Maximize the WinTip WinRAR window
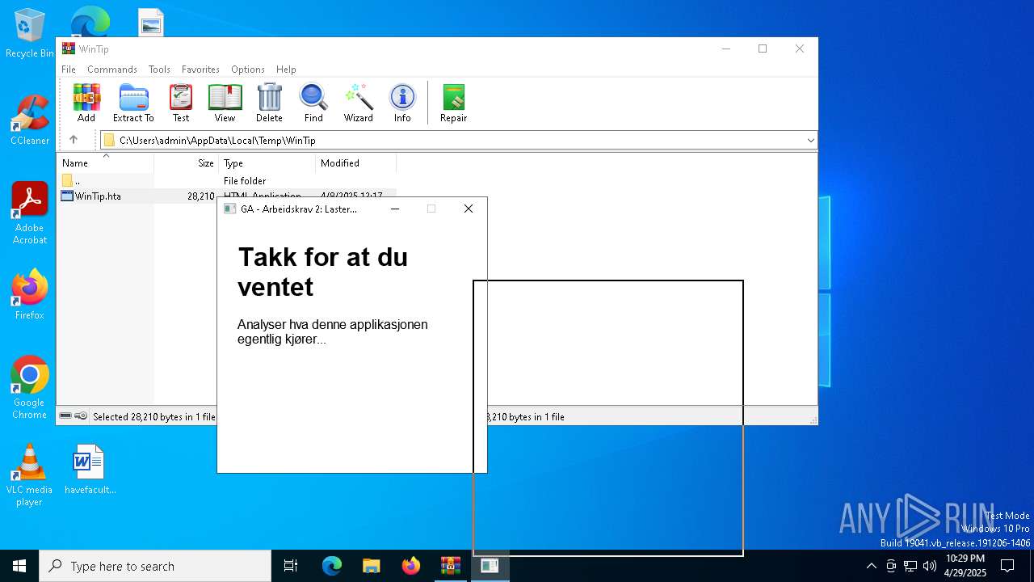This screenshot has height=582, width=1034. coord(763,48)
